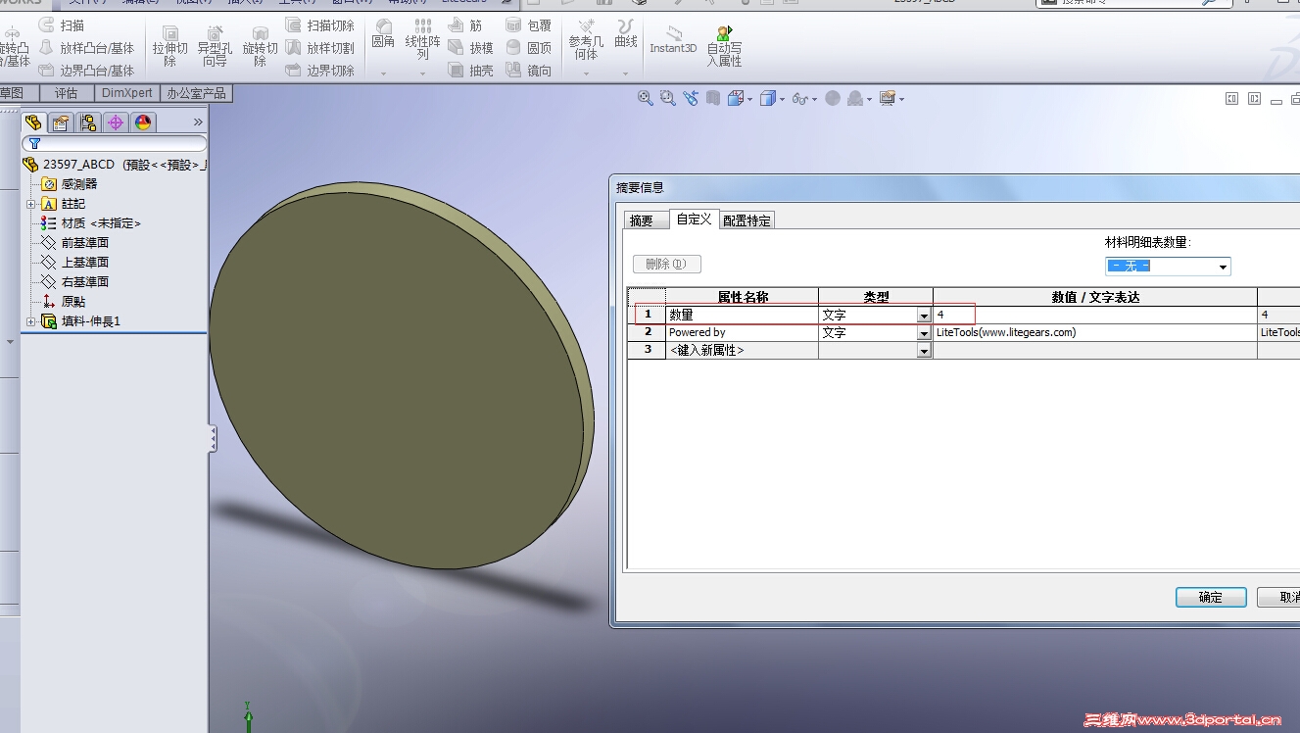1300x733 pixels.
Task: Open the 办公室产品 office products tab
Action: (196, 93)
